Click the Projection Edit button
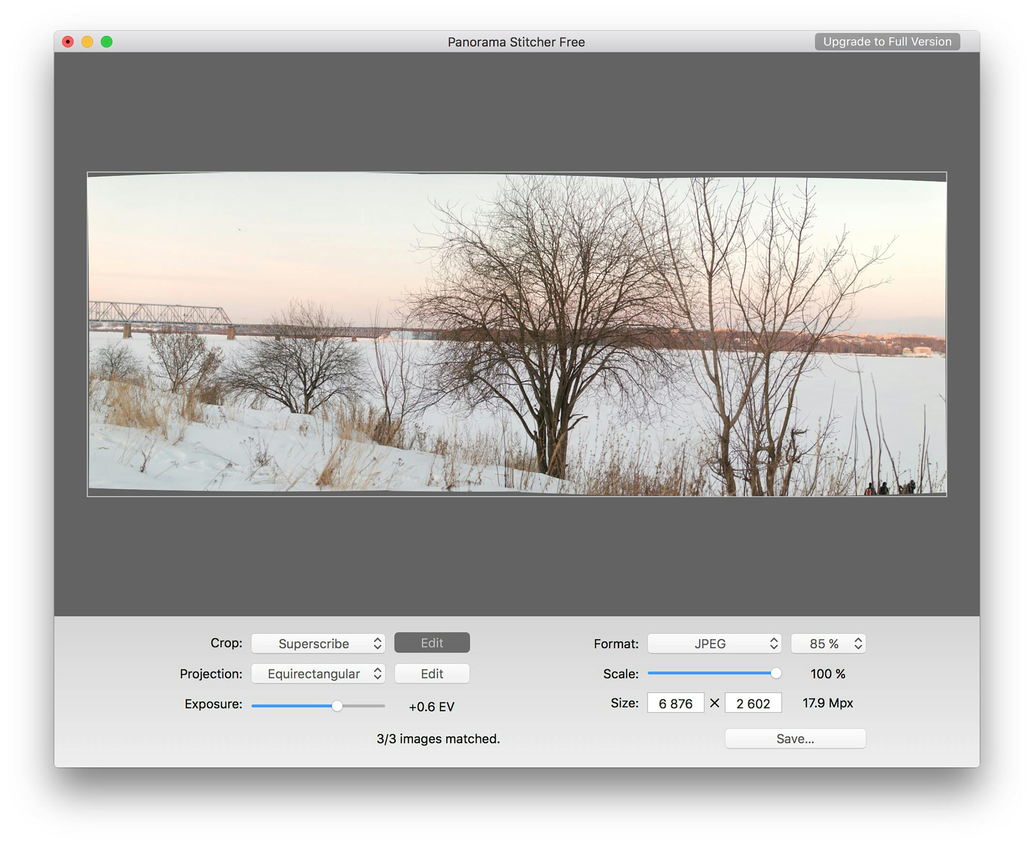Screen dimensions: 1034x845 click(432, 674)
